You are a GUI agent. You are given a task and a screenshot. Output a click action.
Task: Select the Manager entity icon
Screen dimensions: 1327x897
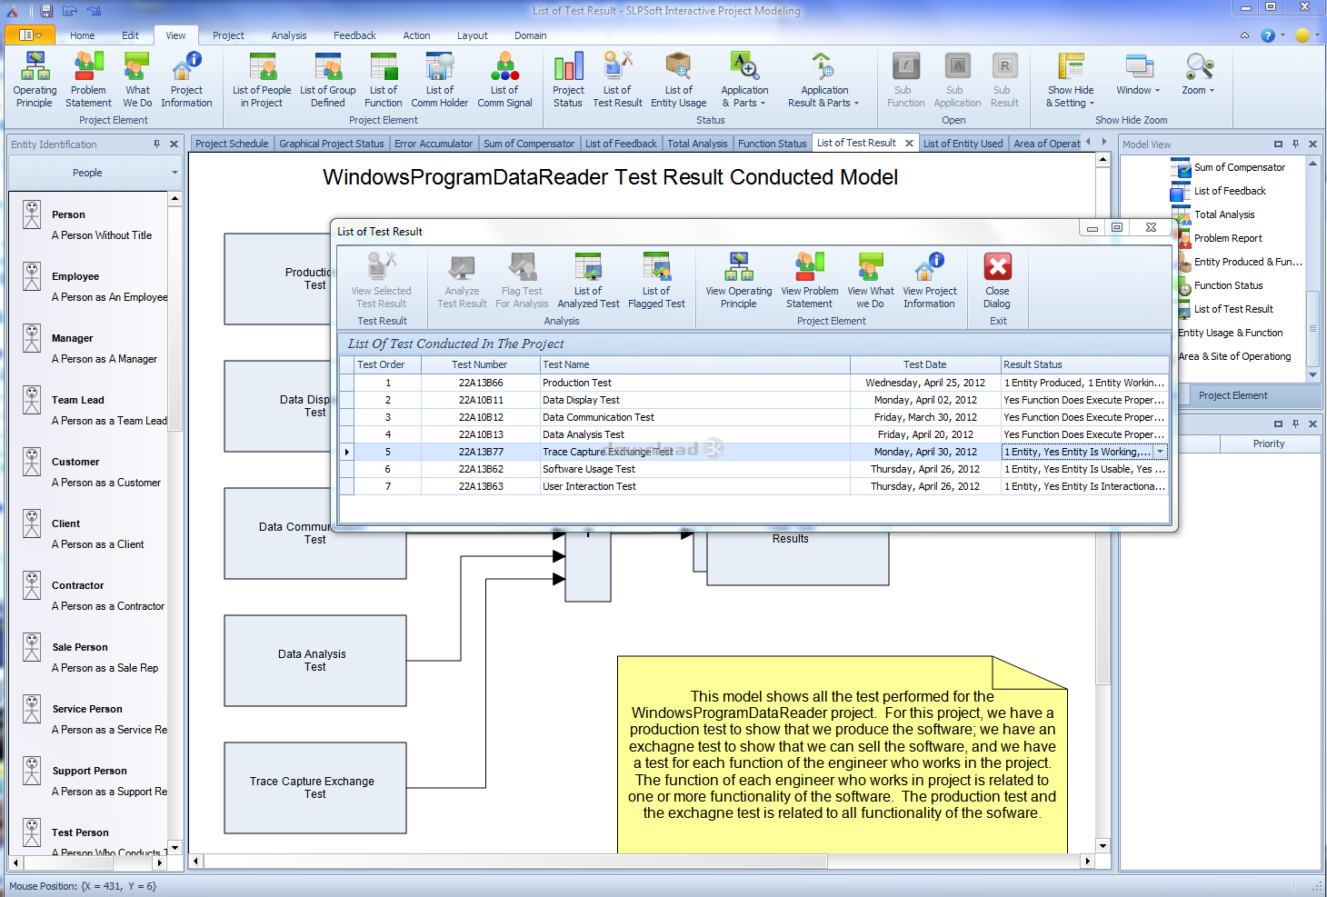pos(32,338)
